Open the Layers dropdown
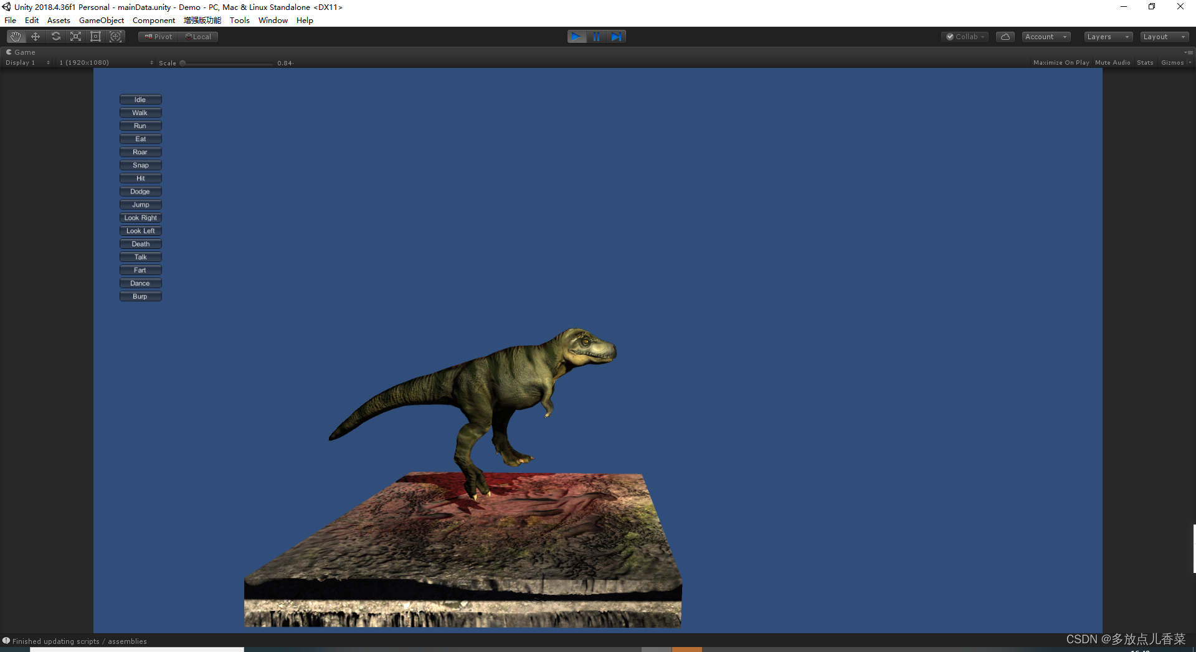The width and height of the screenshot is (1196, 652). [x=1108, y=37]
